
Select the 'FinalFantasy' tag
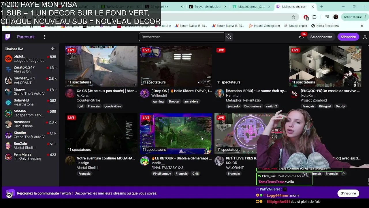tap(162, 174)
